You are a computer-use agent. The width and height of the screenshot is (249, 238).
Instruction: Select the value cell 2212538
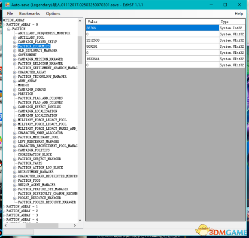(x=152, y=40)
